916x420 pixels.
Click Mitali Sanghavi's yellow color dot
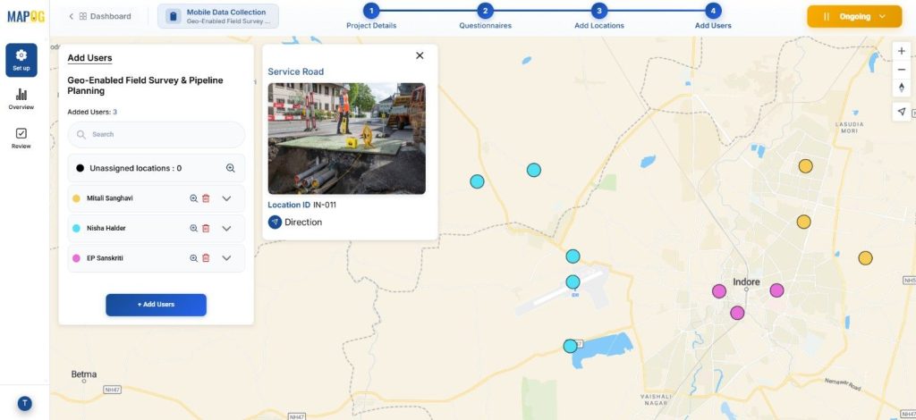(x=76, y=198)
